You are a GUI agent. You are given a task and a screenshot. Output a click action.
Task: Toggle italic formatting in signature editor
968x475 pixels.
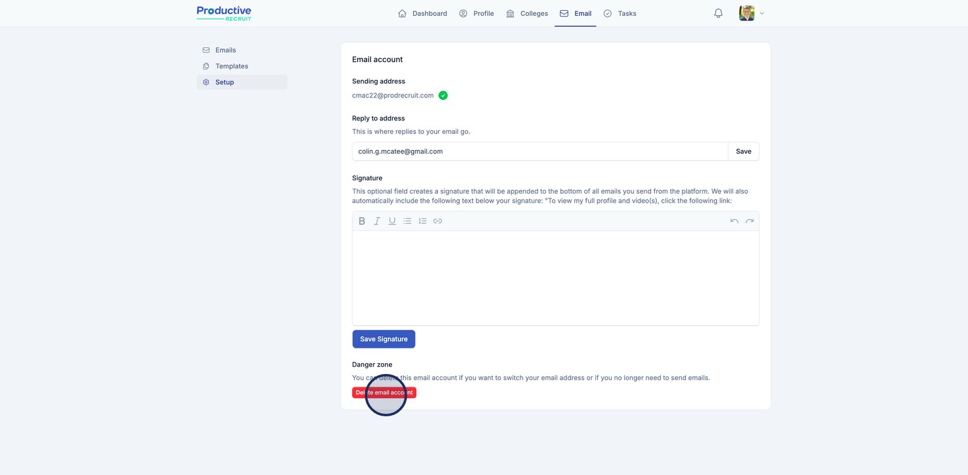point(377,221)
